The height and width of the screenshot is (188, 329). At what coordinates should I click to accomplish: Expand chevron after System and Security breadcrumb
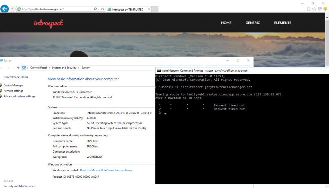(x=79, y=68)
